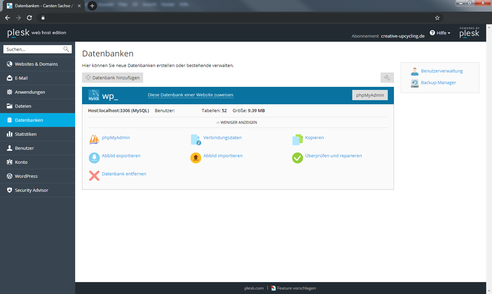Open WordPress sidebar entry
Viewport: 492px width, 294px height.
coord(38,176)
